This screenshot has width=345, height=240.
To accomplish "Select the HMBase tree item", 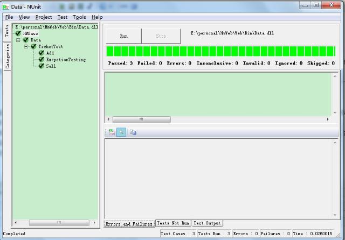I will 30,33.
